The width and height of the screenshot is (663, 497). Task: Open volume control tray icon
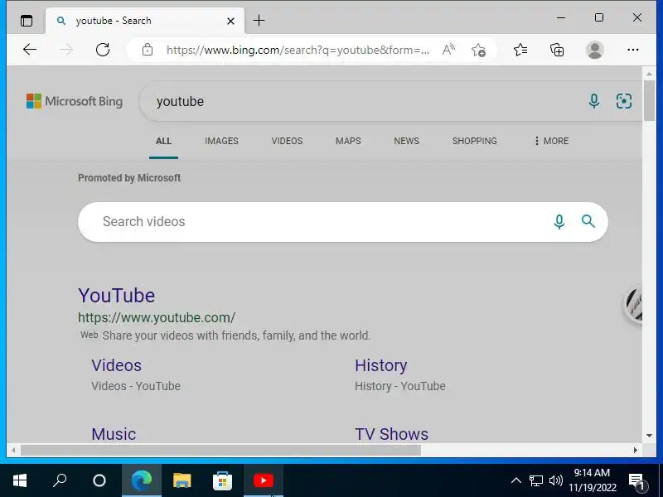pyautogui.click(x=555, y=480)
